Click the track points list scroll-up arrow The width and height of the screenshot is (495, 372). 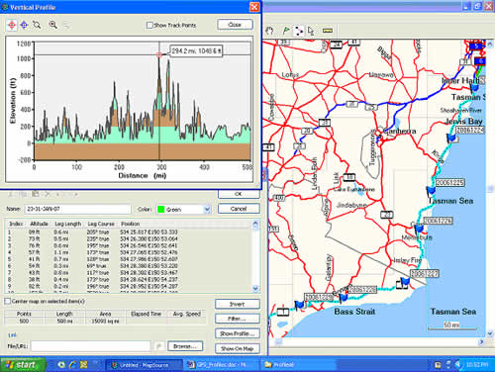pos(255,225)
